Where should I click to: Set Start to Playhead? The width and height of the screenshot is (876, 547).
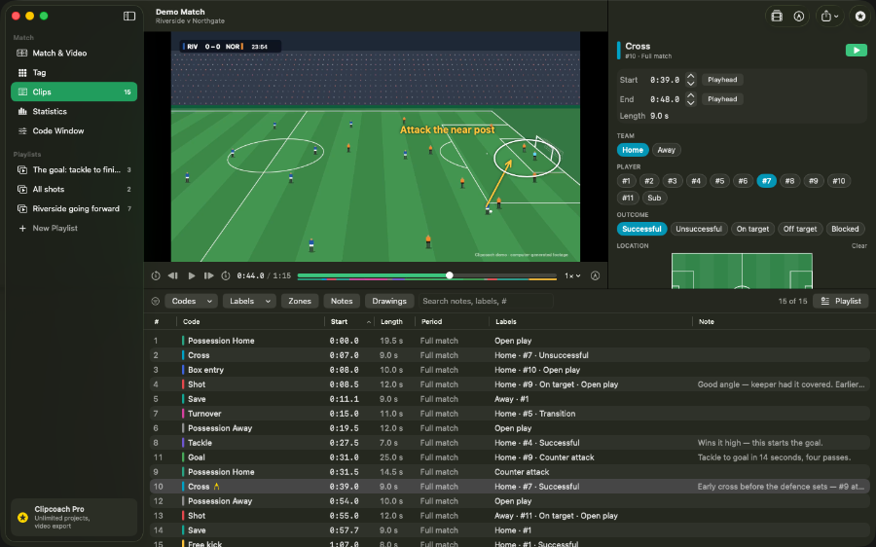[722, 80]
